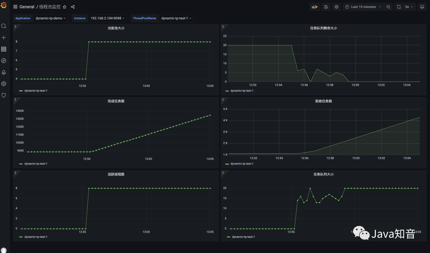Open the Dashboards grid icon in sidebar
Viewport: 430px width, 253px height.
(4, 49)
